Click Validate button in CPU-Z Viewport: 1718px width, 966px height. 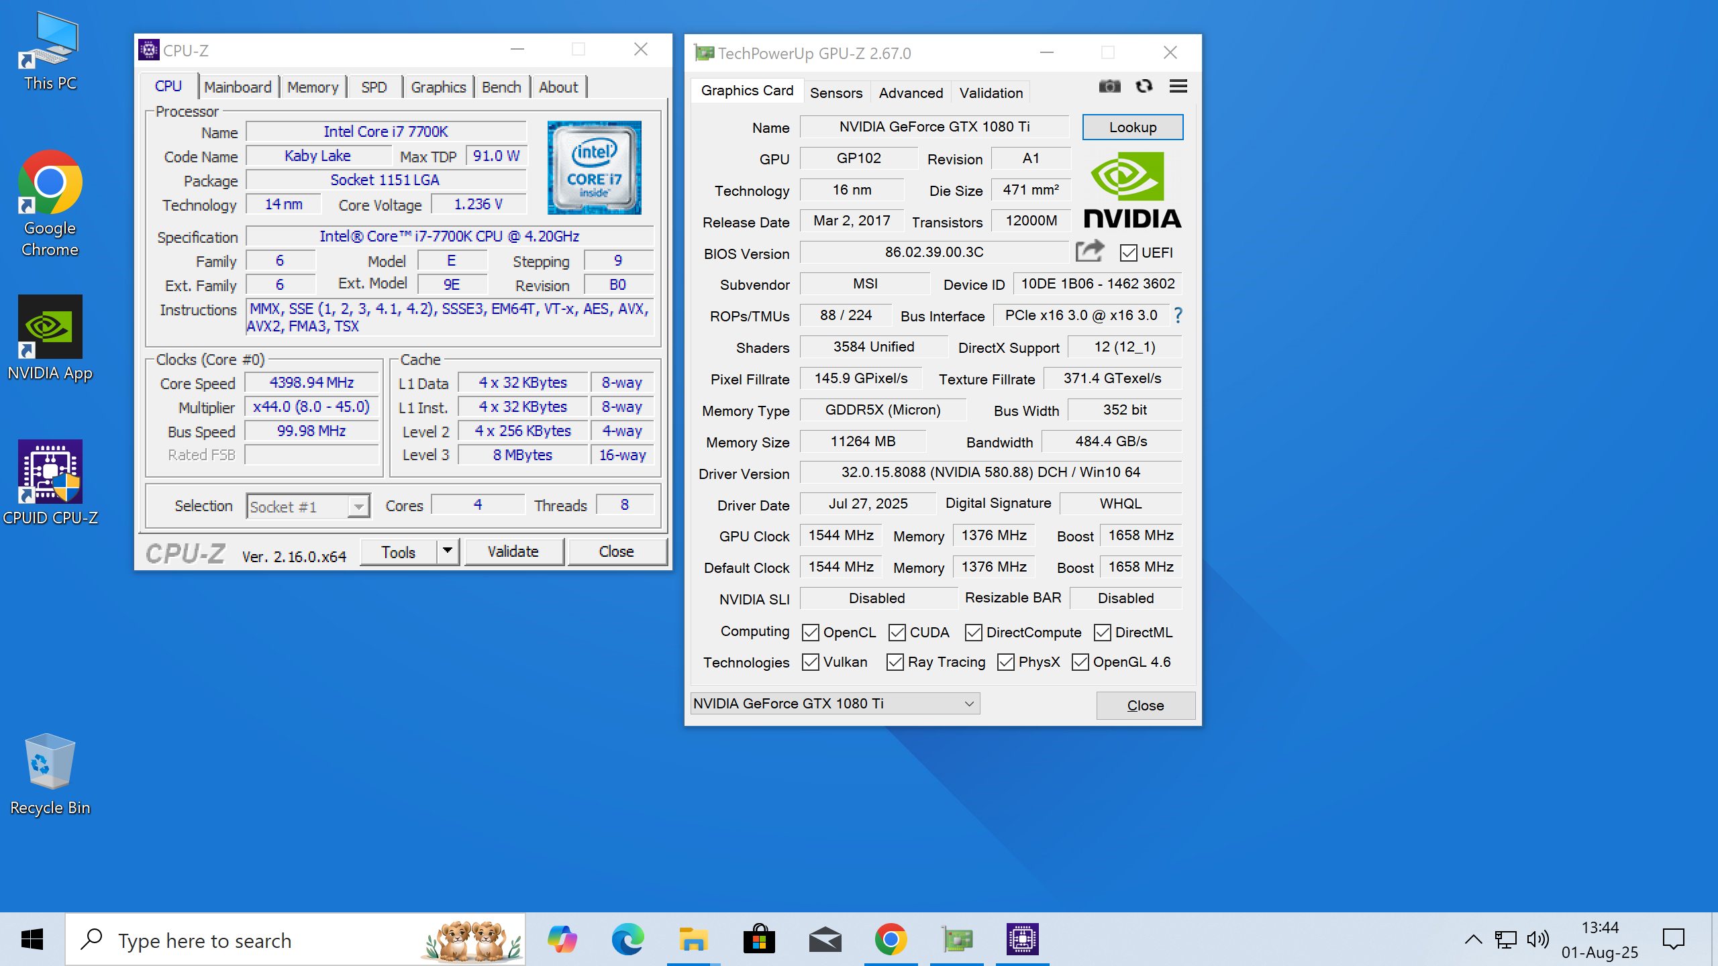(x=513, y=551)
